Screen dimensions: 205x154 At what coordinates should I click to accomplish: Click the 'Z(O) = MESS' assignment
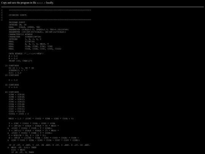point(18,150)
